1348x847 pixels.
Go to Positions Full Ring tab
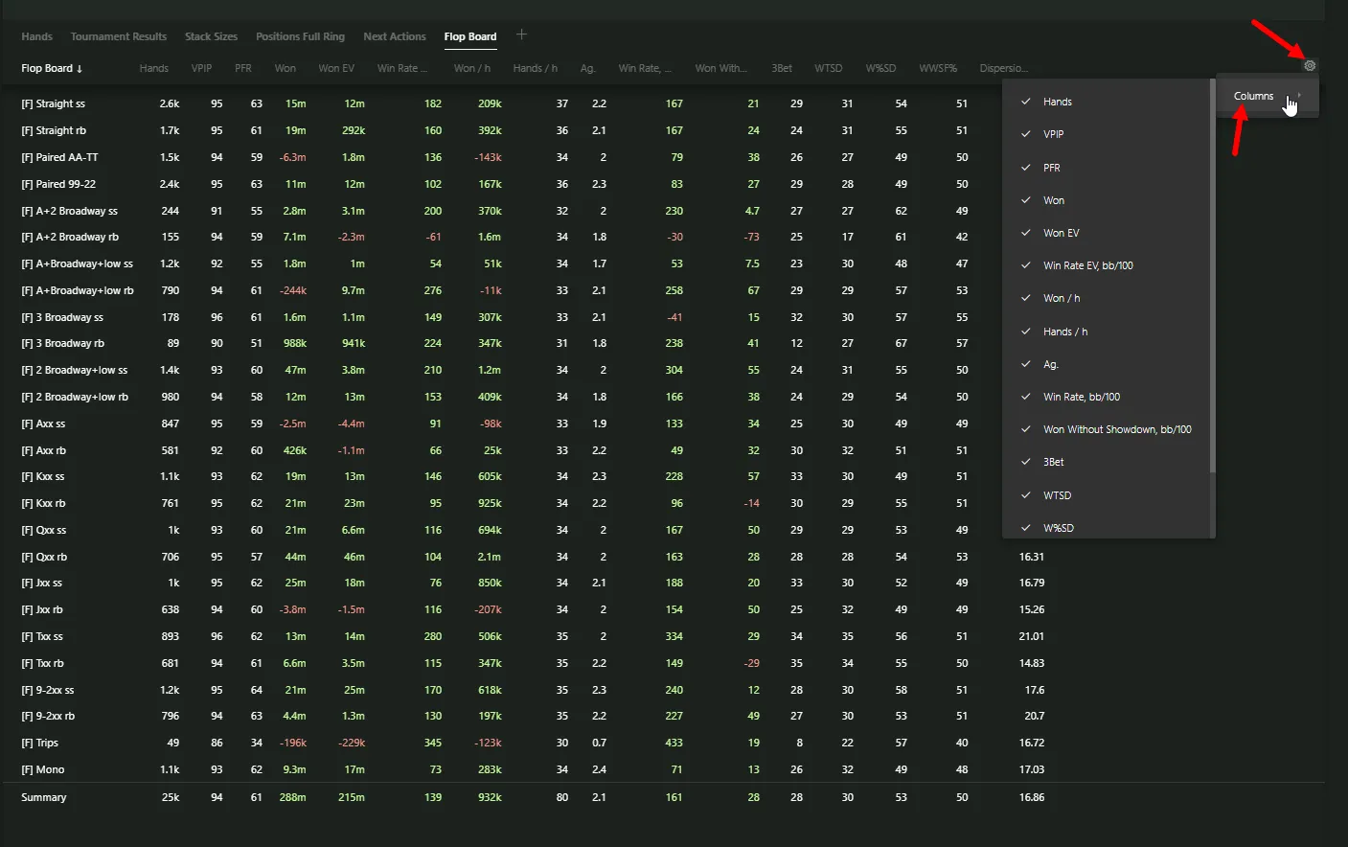(300, 36)
